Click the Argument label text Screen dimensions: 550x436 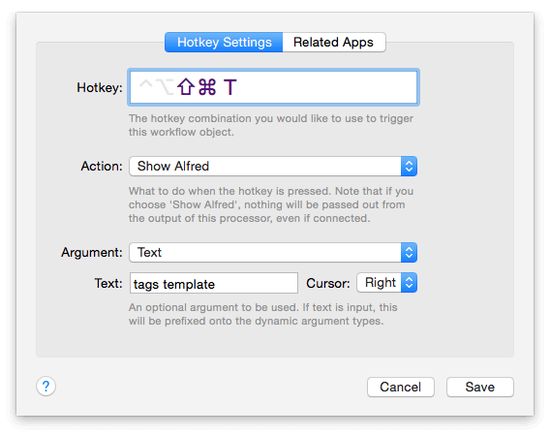[x=92, y=253]
